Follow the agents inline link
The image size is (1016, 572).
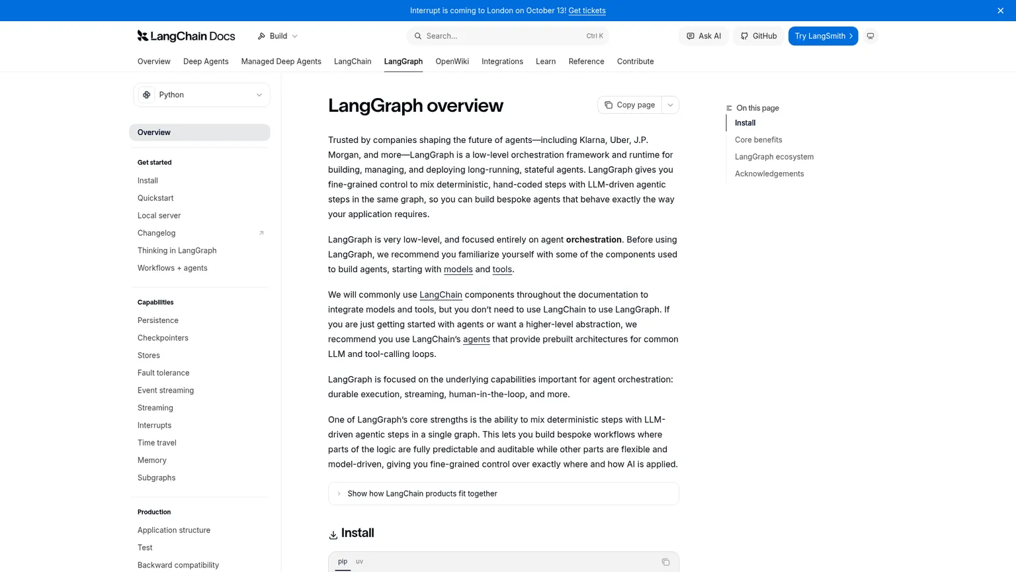pos(476,340)
